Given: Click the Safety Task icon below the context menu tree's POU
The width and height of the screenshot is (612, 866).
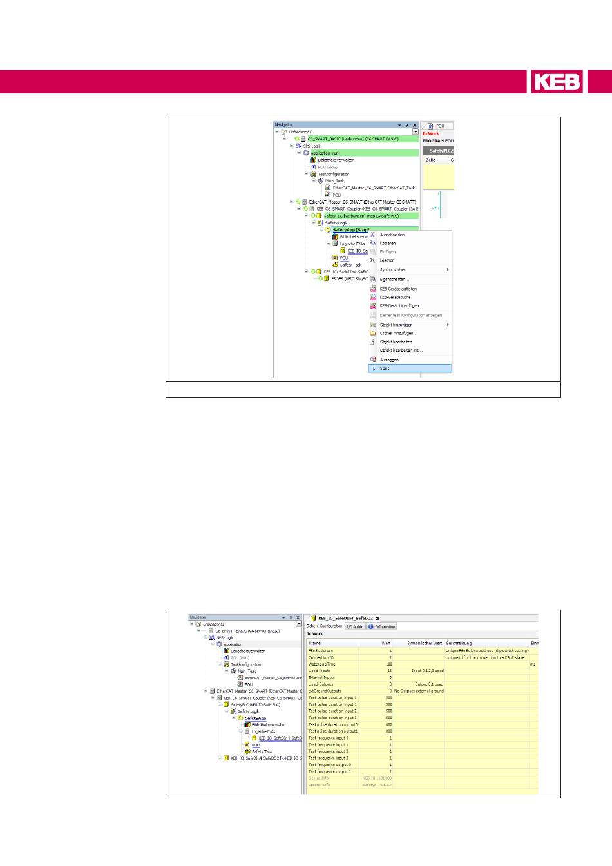Looking at the screenshot, I should [335, 264].
